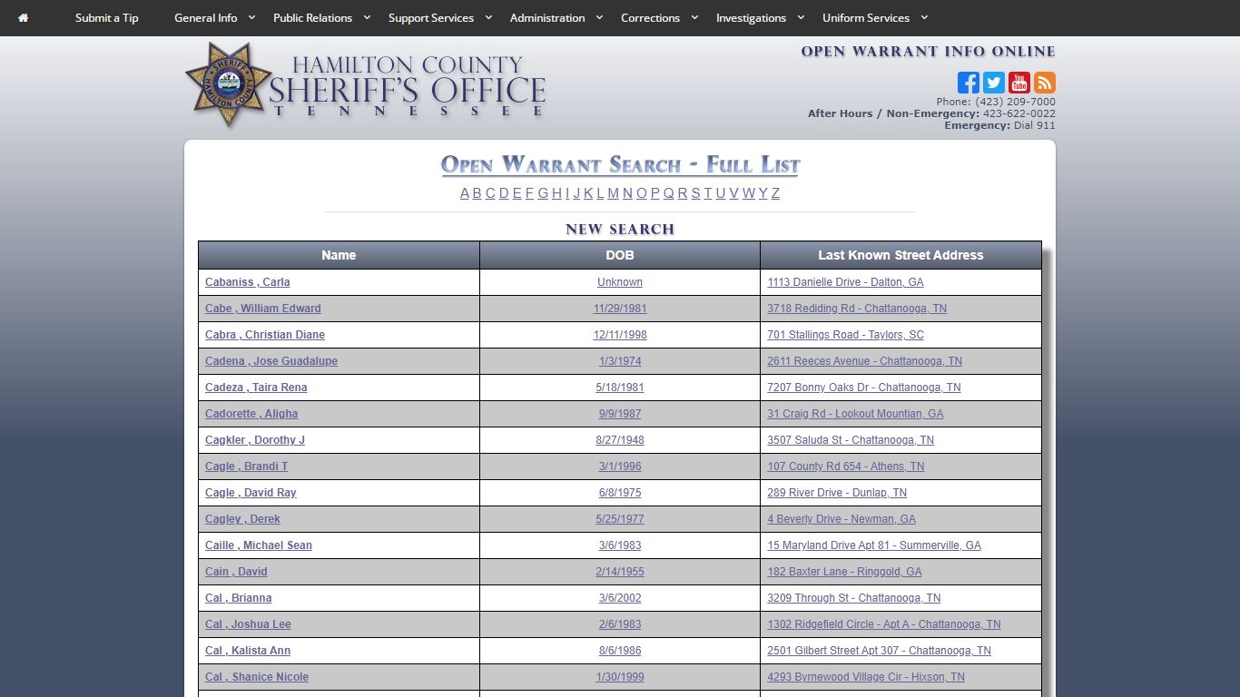This screenshot has width=1240, height=697.
Task: Open record for Cain, David
Action: (x=236, y=572)
